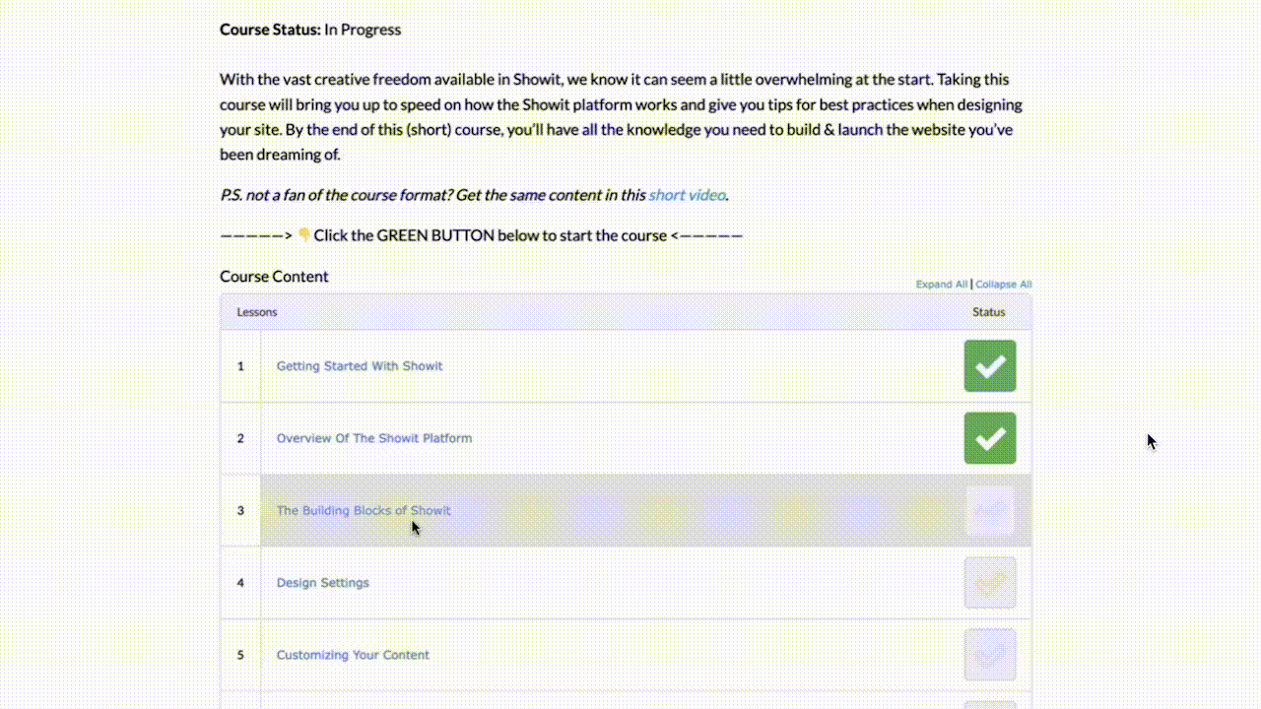Click Expand All above the lessons table

pyautogui.click(x=941, y=285)
